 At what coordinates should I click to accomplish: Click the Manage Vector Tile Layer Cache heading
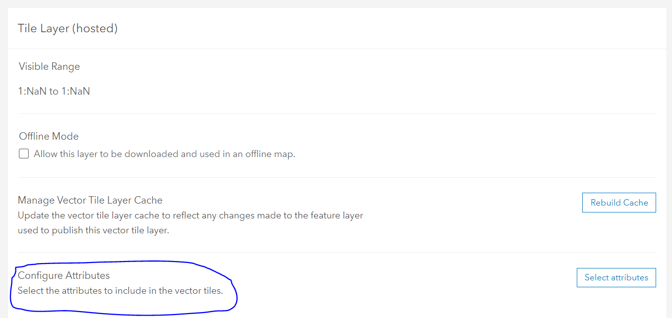pos(90,200)
